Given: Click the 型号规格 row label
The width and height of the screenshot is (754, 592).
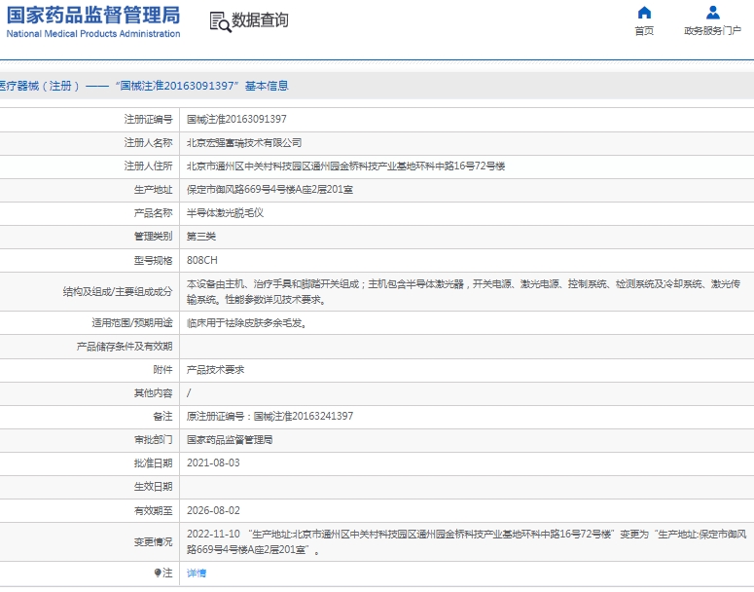Looking at the screenshot, I should coord(153,260).
